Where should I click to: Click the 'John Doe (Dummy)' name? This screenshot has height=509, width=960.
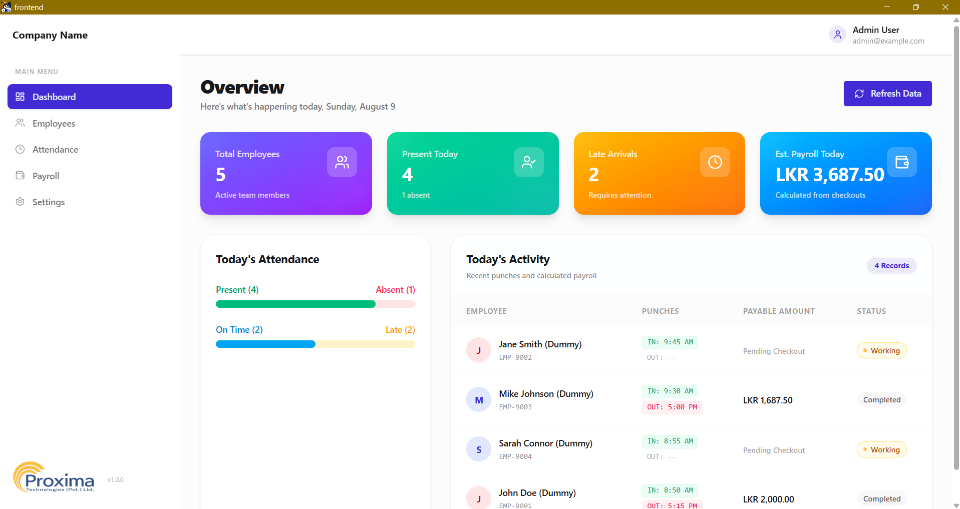pyautogui.click(x=537, y=492)
